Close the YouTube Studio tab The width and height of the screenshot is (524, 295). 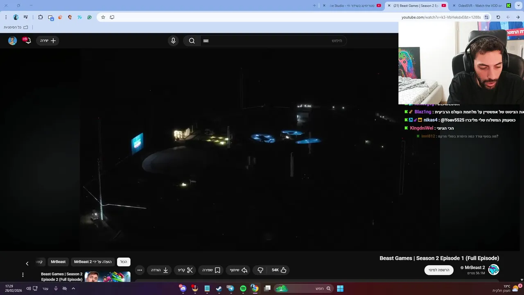pyautogui.click(x=324, y=6)
